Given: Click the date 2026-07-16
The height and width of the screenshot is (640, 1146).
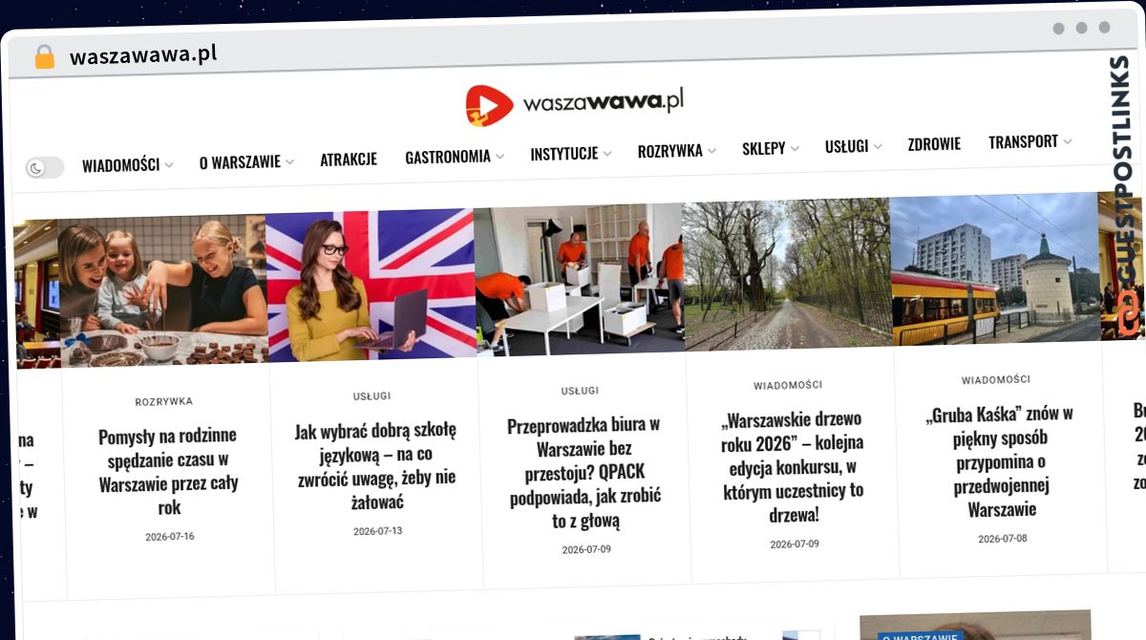Looking at the screenshot, I should tap(170, 537).
